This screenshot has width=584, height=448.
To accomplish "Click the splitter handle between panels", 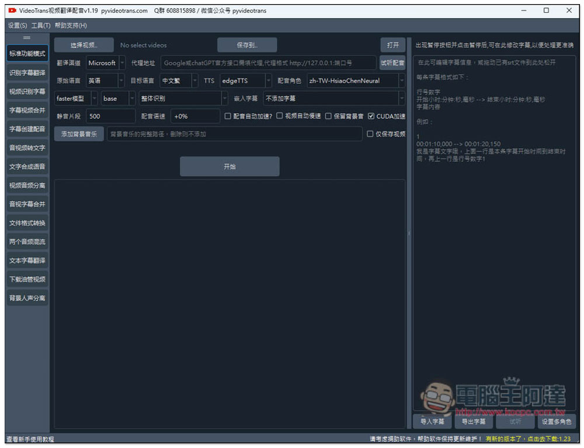I will click(409, 233).
